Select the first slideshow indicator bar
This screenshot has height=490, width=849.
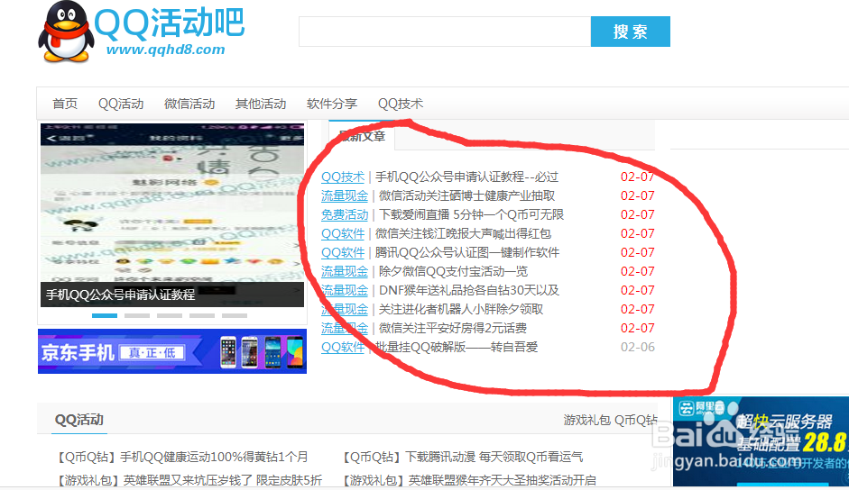pos(105,315)
